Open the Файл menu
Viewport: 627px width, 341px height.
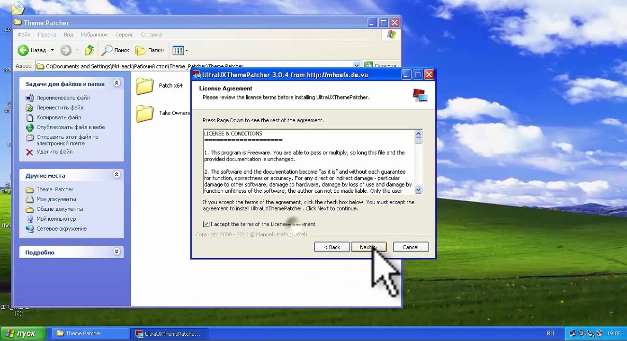point(24,35)
